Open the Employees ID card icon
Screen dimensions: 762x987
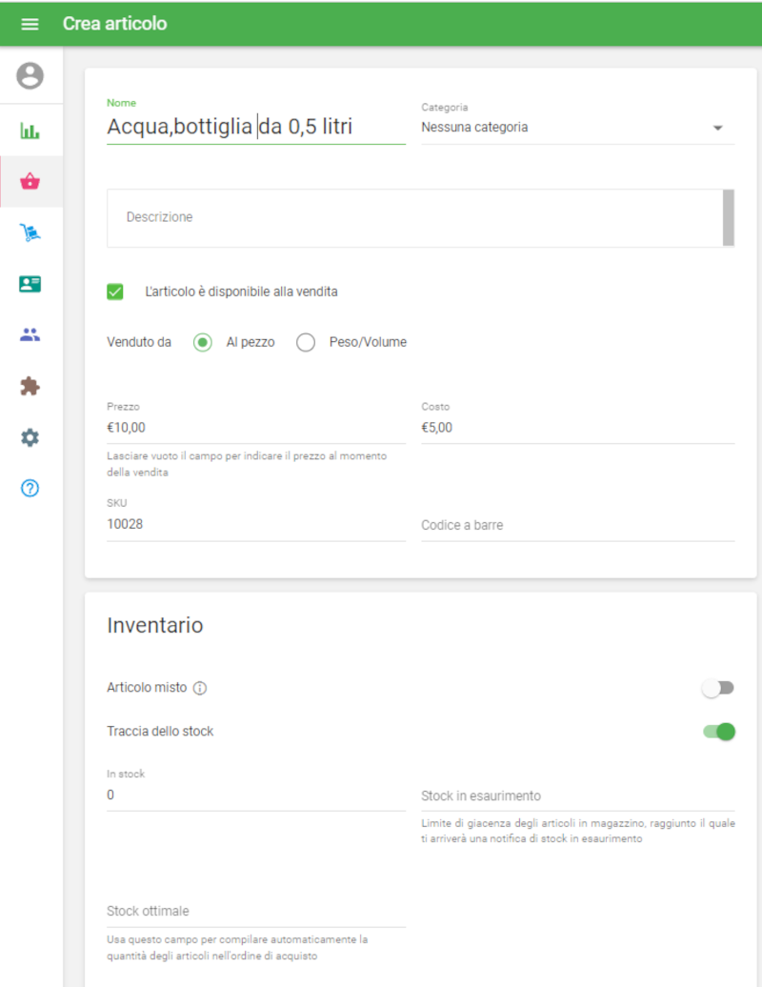[x=30, y=284]
